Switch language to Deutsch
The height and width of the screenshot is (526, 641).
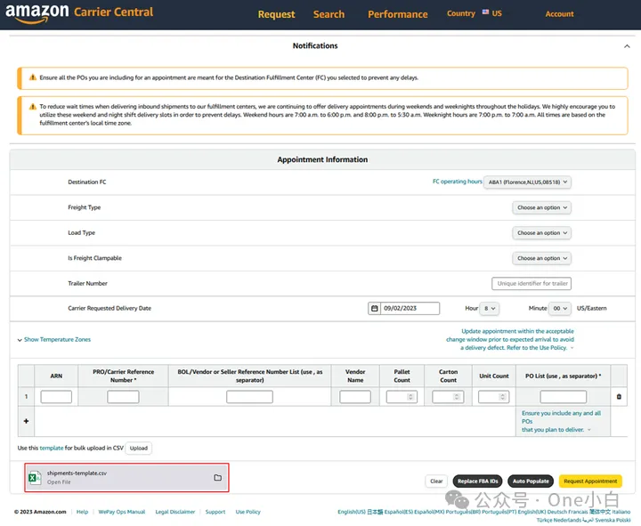(558, 512)
